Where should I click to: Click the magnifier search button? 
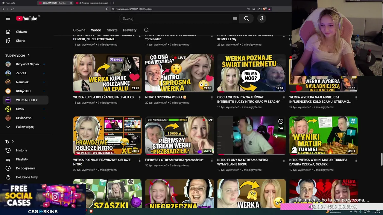pos(247,19)
